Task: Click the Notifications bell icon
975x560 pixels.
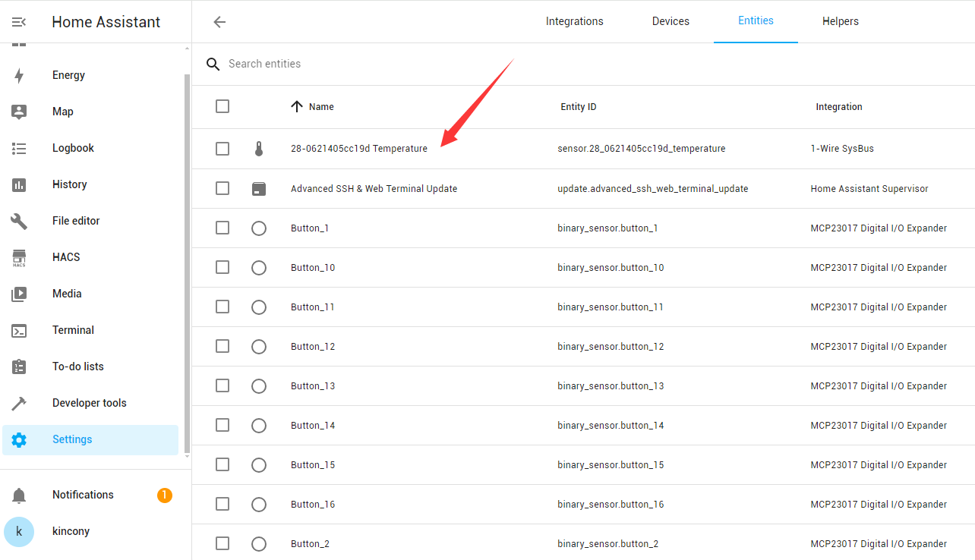Action: (x=19, y=496)
